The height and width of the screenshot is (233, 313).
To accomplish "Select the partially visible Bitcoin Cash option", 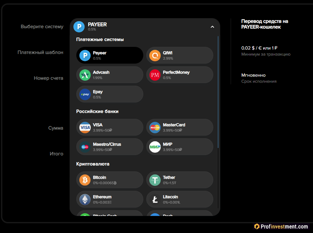I will pos(110,214).
